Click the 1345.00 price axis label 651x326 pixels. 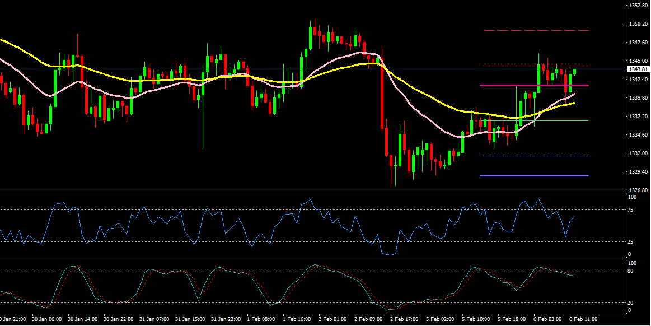point(638,61)
